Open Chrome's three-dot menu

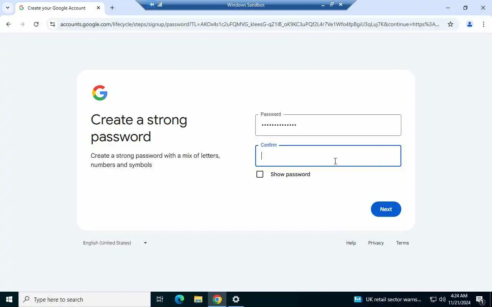point(484,24)
